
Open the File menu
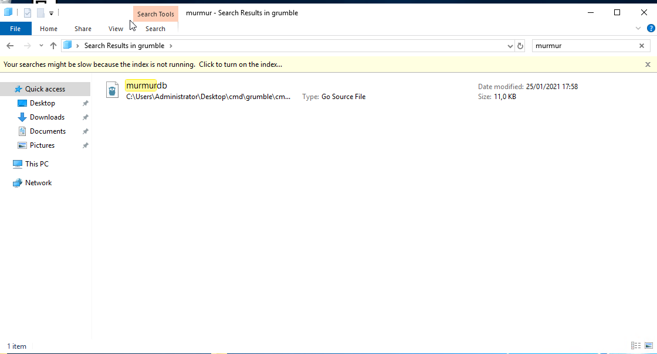point(15,29)
